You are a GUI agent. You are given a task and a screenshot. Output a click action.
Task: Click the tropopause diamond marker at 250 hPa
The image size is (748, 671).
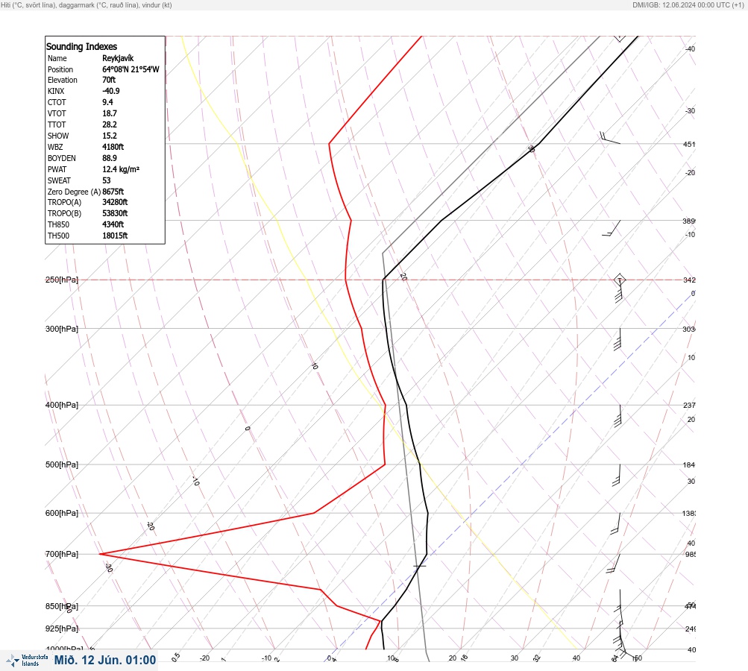[619, 280]
